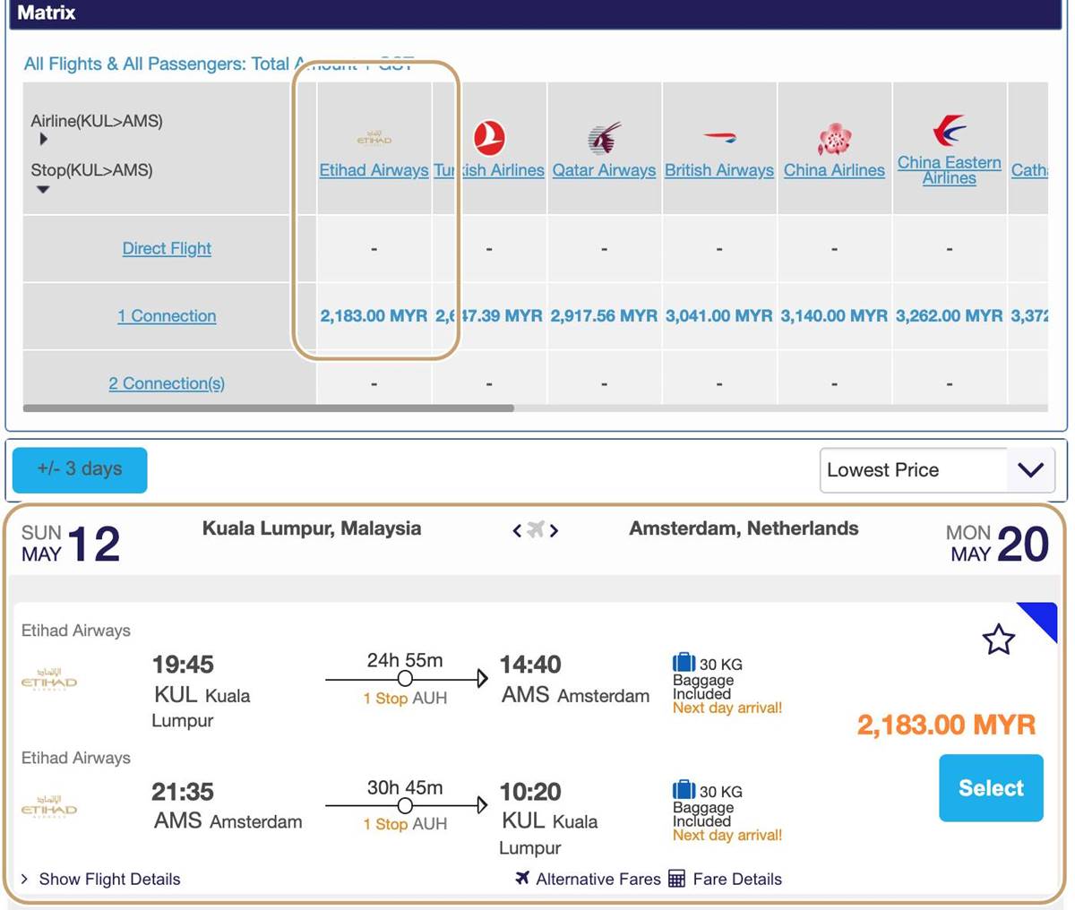
Task: Click the 19:45 departure time
Action: (183, 665)
